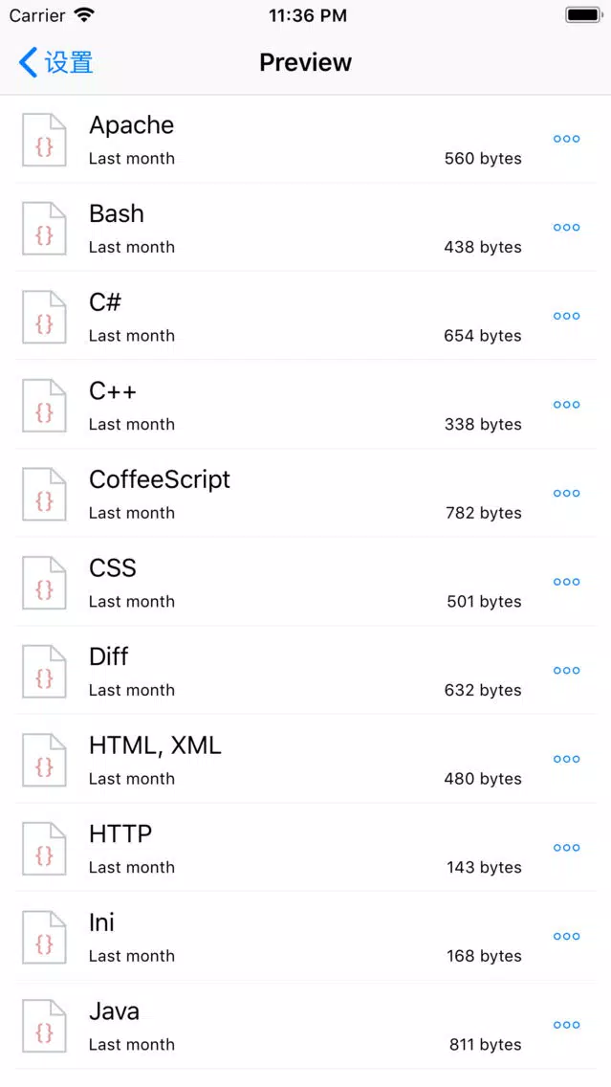Select the CSS file name
Image resolution: width=611 pixels, height=1087 pixels.
[x=113, y=568]
